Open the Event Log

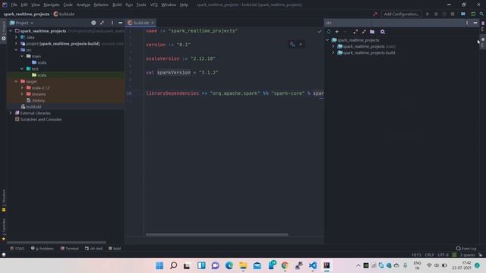point(466,248)
